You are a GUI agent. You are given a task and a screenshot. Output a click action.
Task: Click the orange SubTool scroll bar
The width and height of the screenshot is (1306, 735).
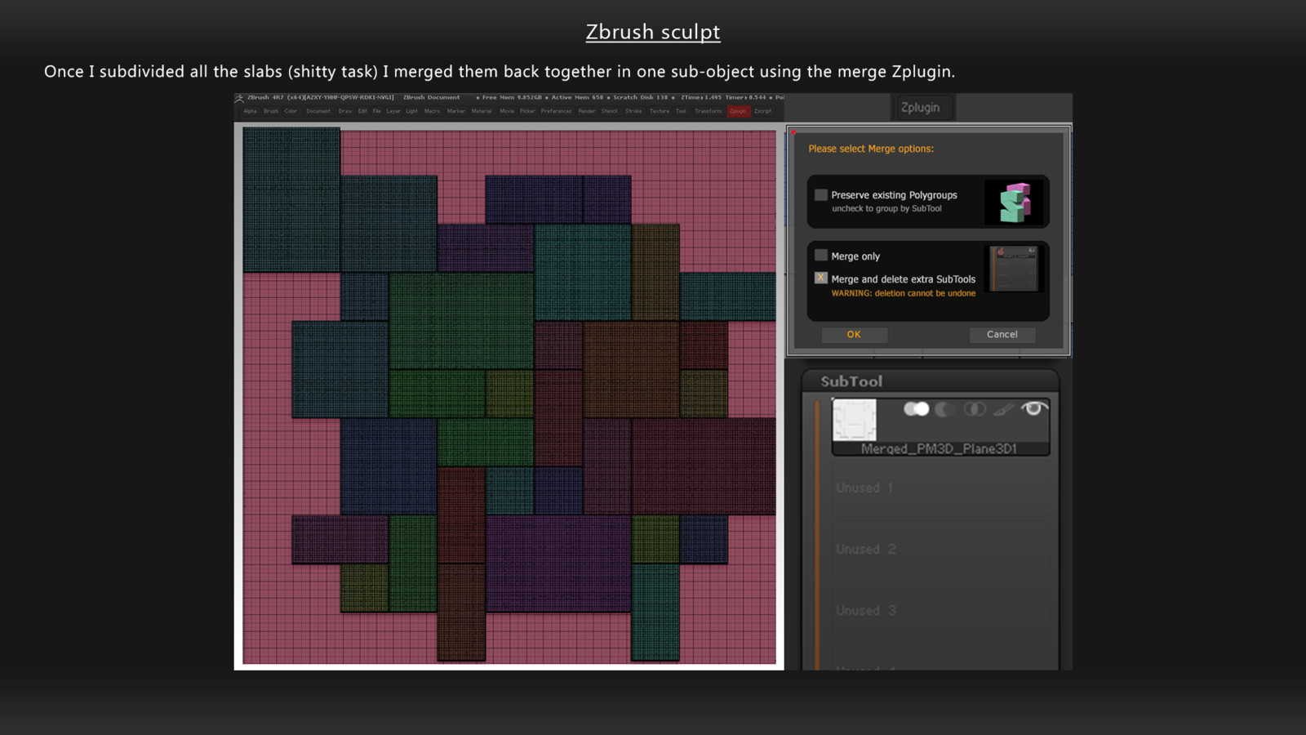click(816, 535)
